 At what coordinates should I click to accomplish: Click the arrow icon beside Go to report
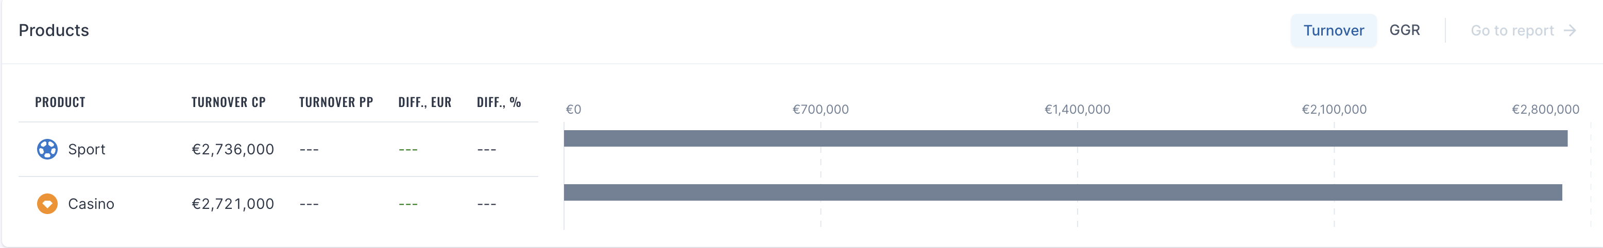(x=1570, y=30)
